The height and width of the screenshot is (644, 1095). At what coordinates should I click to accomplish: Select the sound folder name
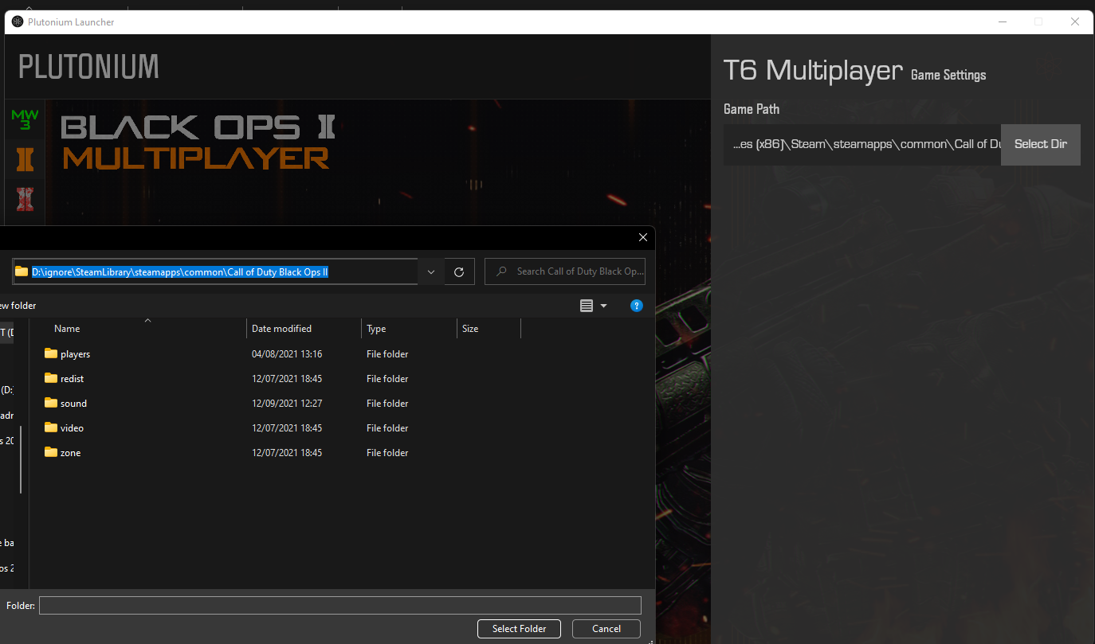pos(73,404)
